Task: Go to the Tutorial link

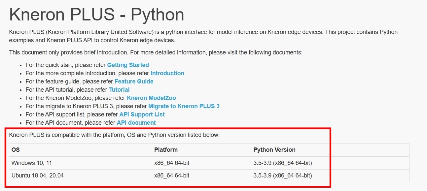Action: coord(119,90)
